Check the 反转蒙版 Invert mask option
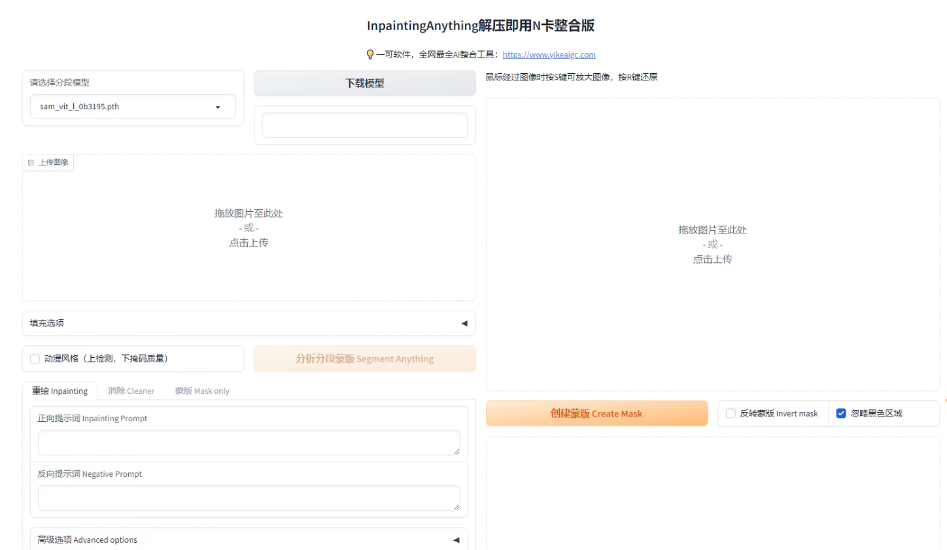 click(731, 413)
